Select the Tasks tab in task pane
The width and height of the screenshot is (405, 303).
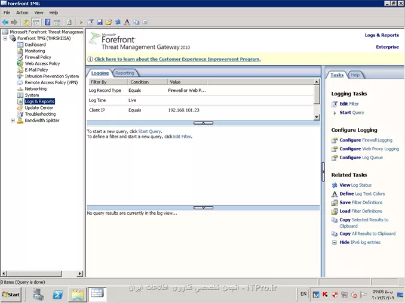tap(337, 75)
